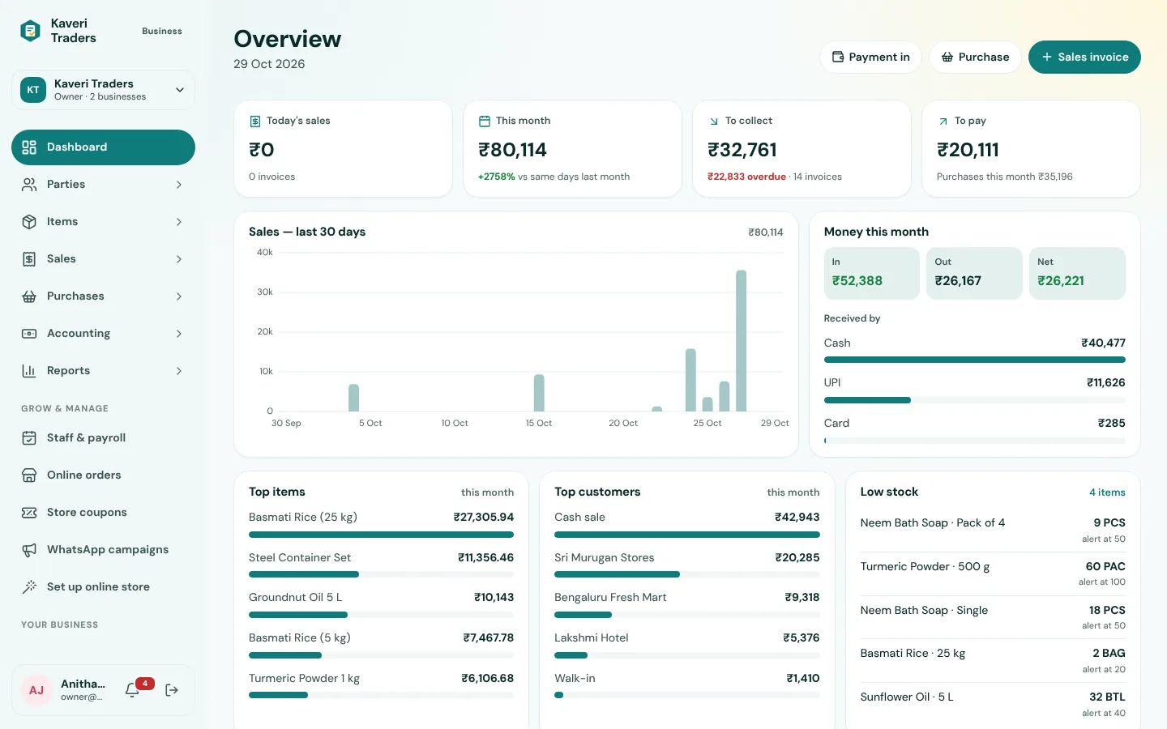
Task: Expand the Parties submenu chevron
Action: click(179, 185)
